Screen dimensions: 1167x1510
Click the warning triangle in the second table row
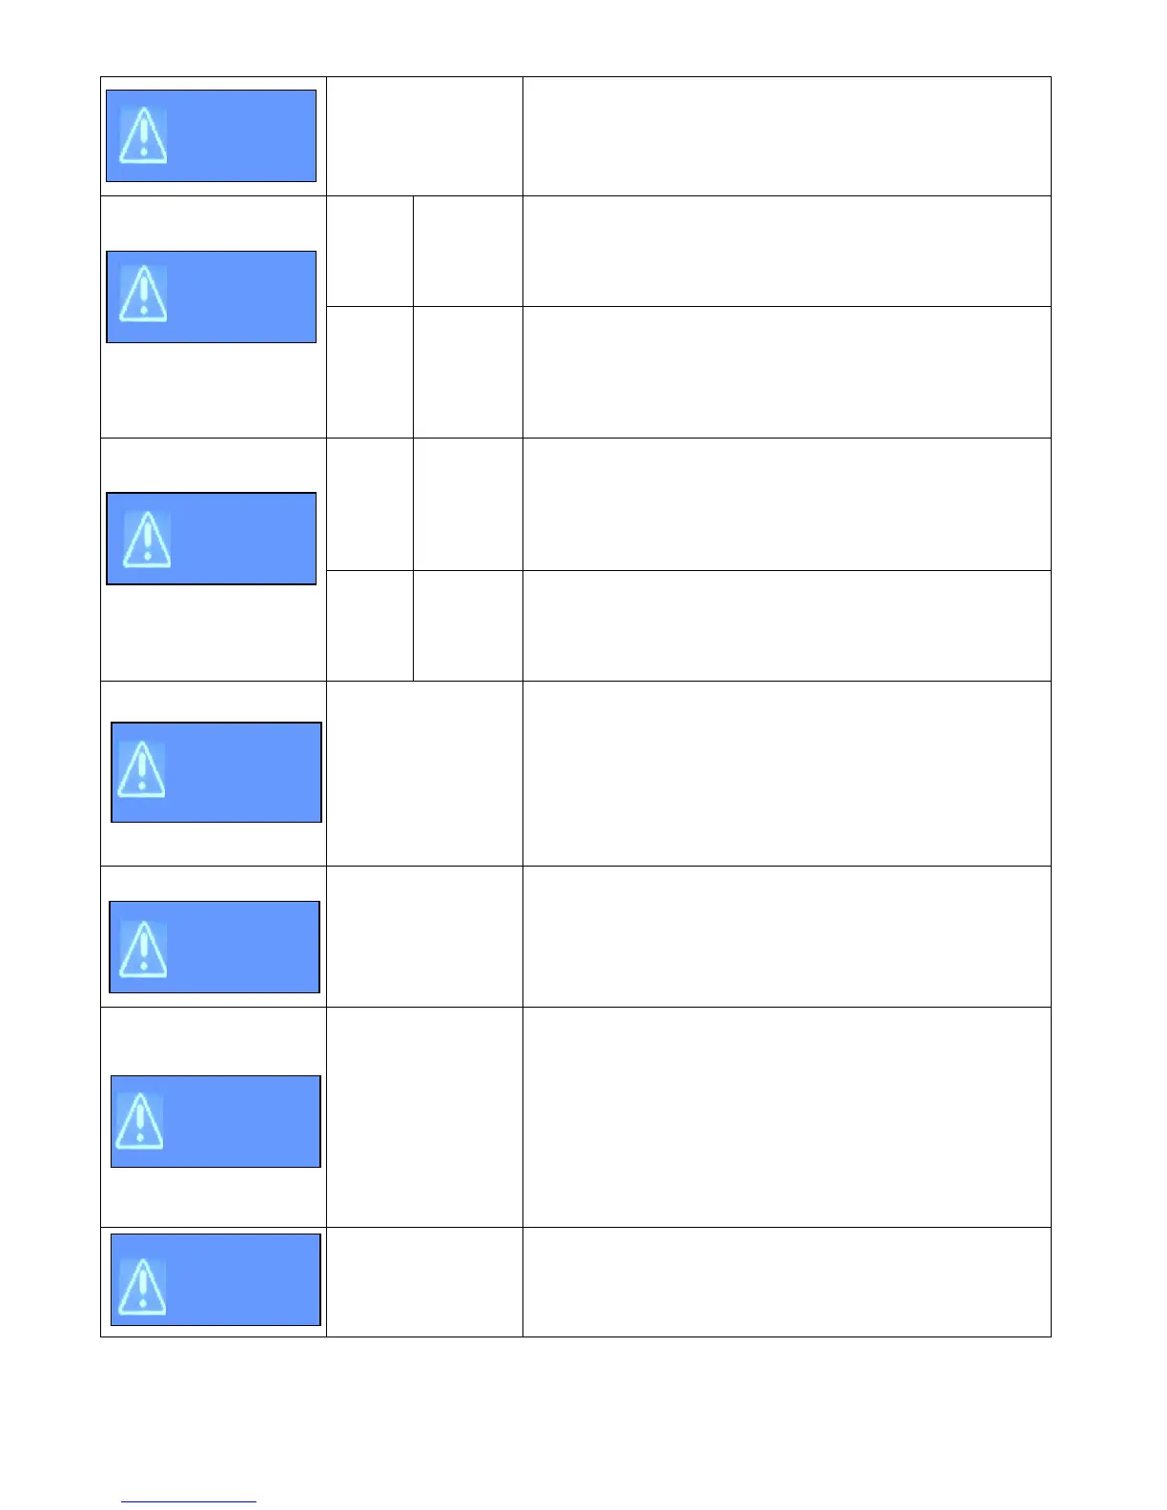click(143, 294)
